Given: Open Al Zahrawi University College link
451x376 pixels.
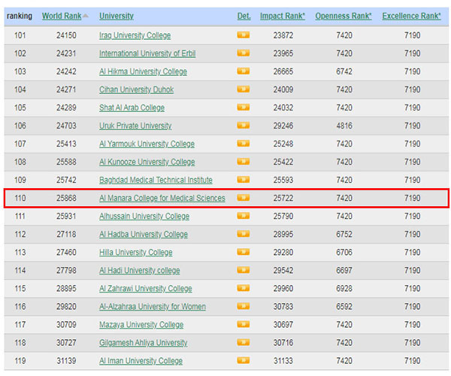Looking at the screenshot, I should 146,289.
